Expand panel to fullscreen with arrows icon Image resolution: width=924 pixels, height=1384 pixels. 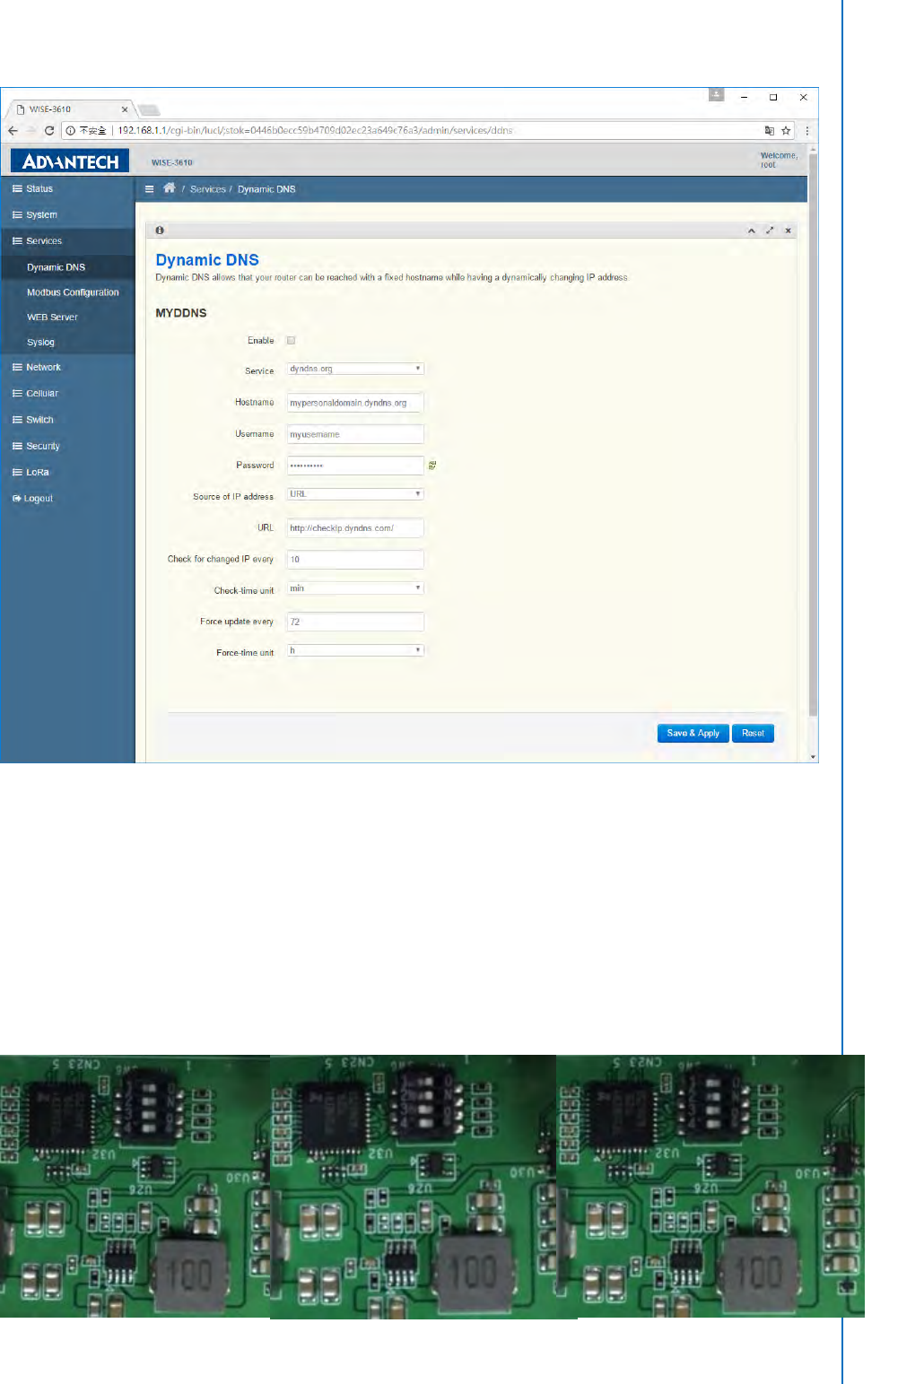pos(770,231)
